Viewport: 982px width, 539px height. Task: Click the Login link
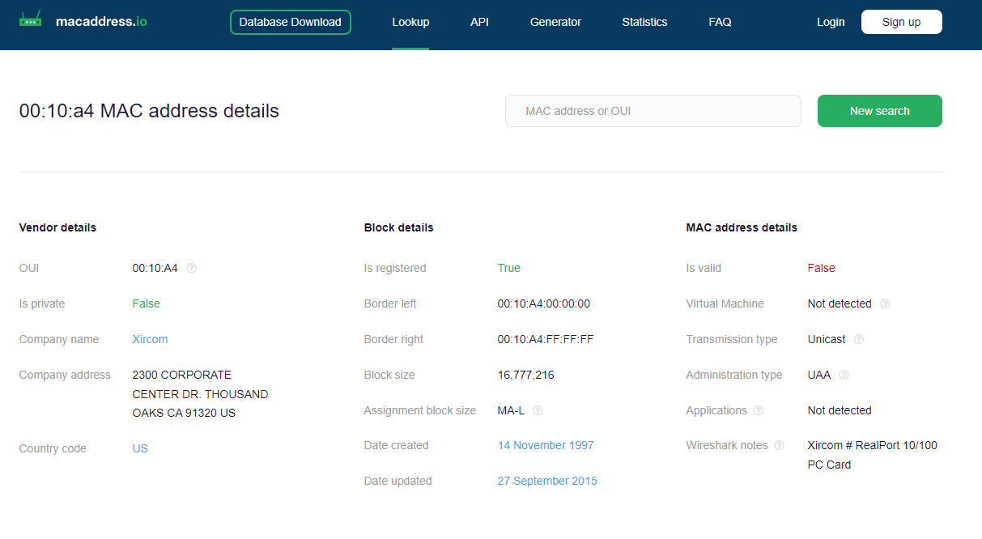click(831, 22)
